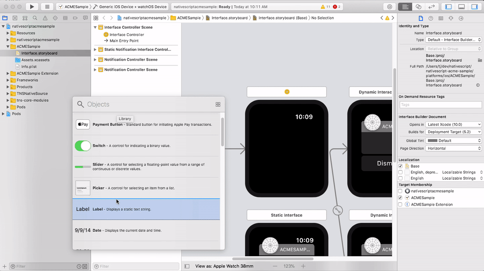Open the Connections inspector arrow icon
484x271 pixels.
(x=461, y=18)
